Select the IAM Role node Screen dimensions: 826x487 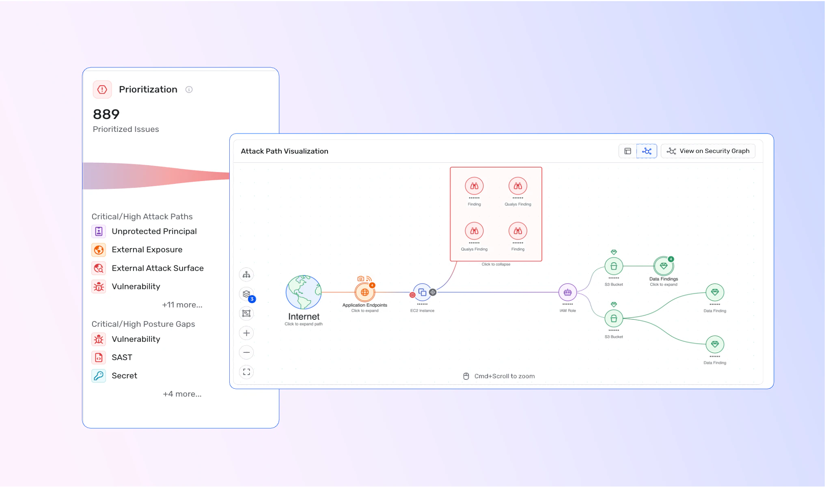[x=567, y=292]
